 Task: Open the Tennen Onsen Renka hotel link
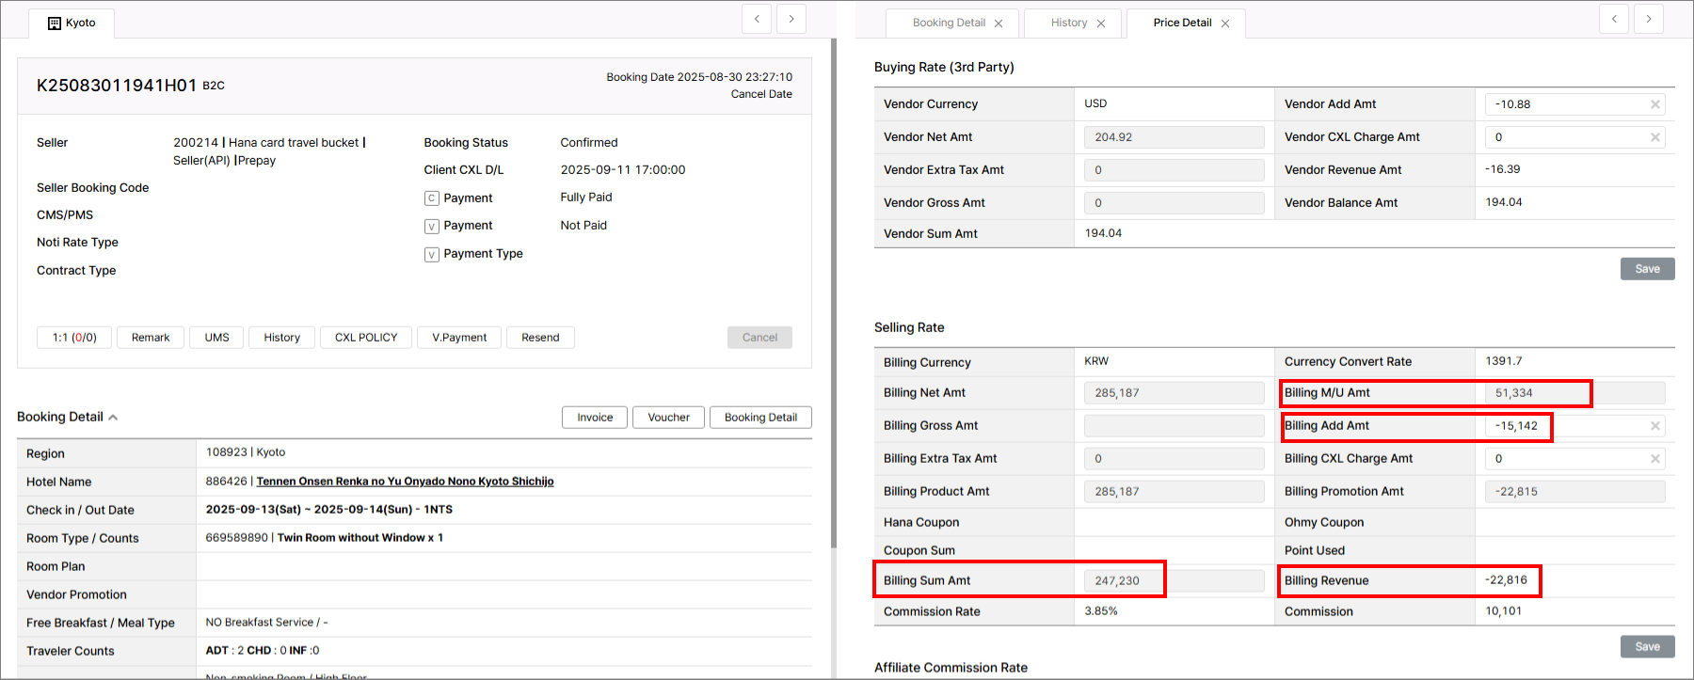point(405,482)
